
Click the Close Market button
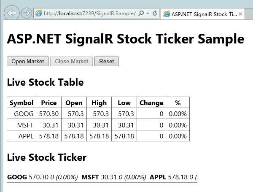coord(72,61)
